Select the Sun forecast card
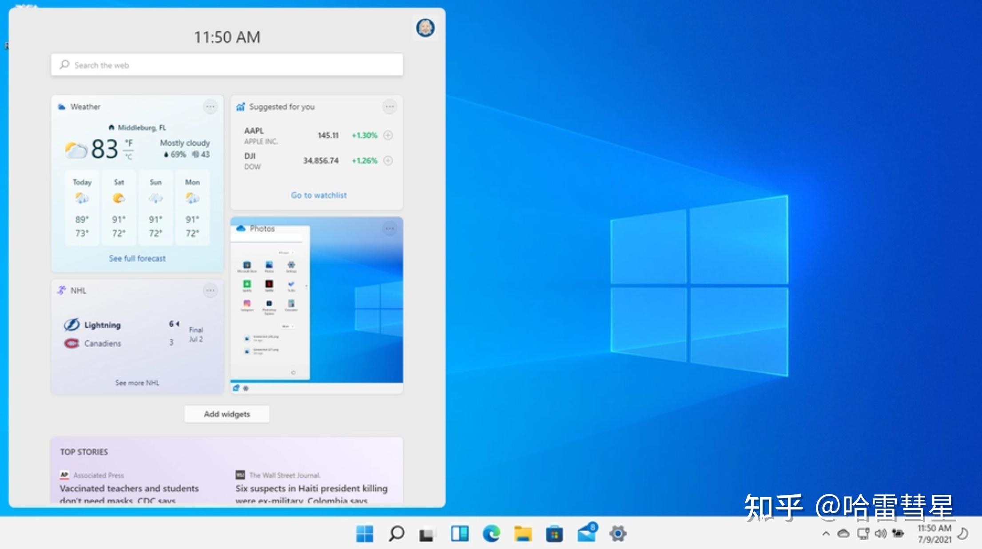This screenshot has height=549, width=982. click(155, 208)
